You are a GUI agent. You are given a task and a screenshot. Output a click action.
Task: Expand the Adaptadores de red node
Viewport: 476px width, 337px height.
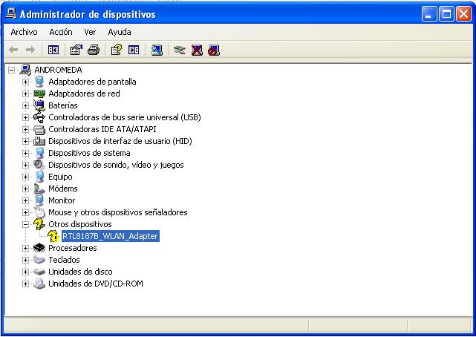25,94
